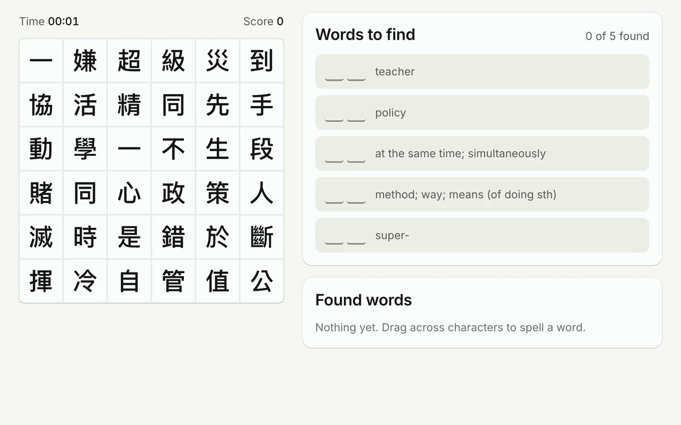Select the "method; way; means" clue row

tap(482, 194)
